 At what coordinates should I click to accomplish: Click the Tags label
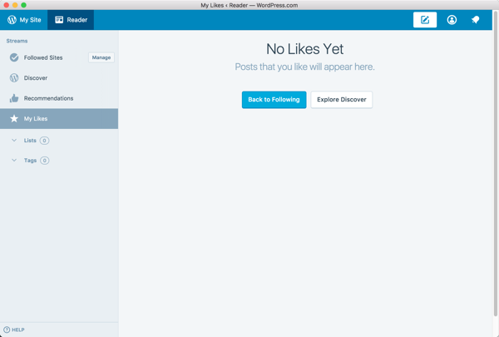click(x=30, y=161)
